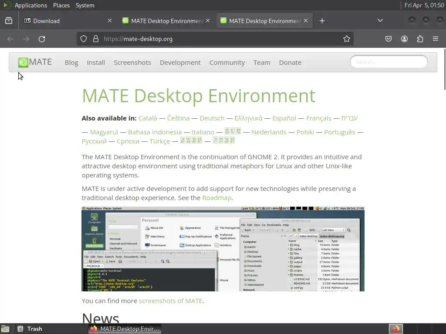
Task: Bookmark this page with the star icon
Action: pos(346,39)
